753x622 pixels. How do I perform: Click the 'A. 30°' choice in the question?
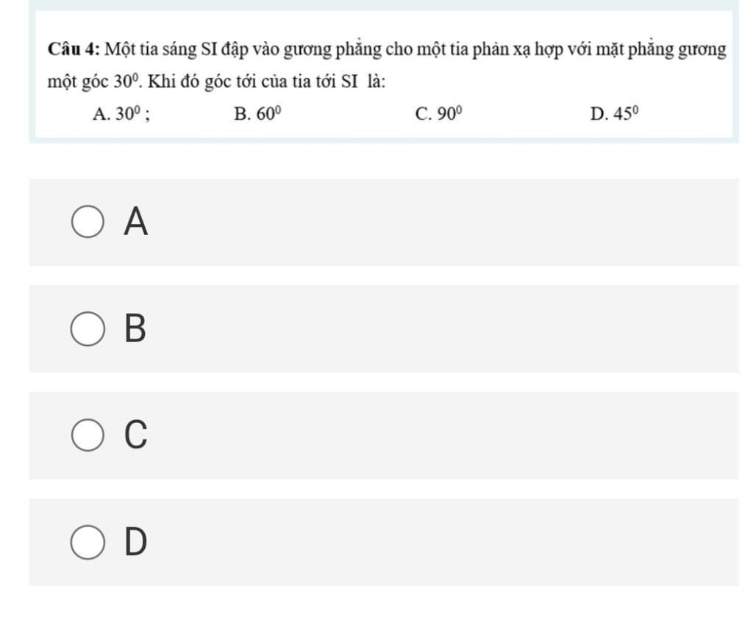click(121, 114)
